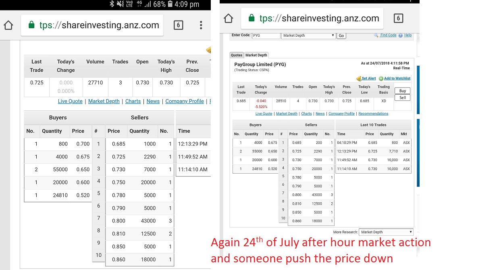
Task: Tap the address bar in the right screenshot
Action: 312,18
